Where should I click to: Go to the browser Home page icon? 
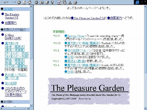(30, 2)
